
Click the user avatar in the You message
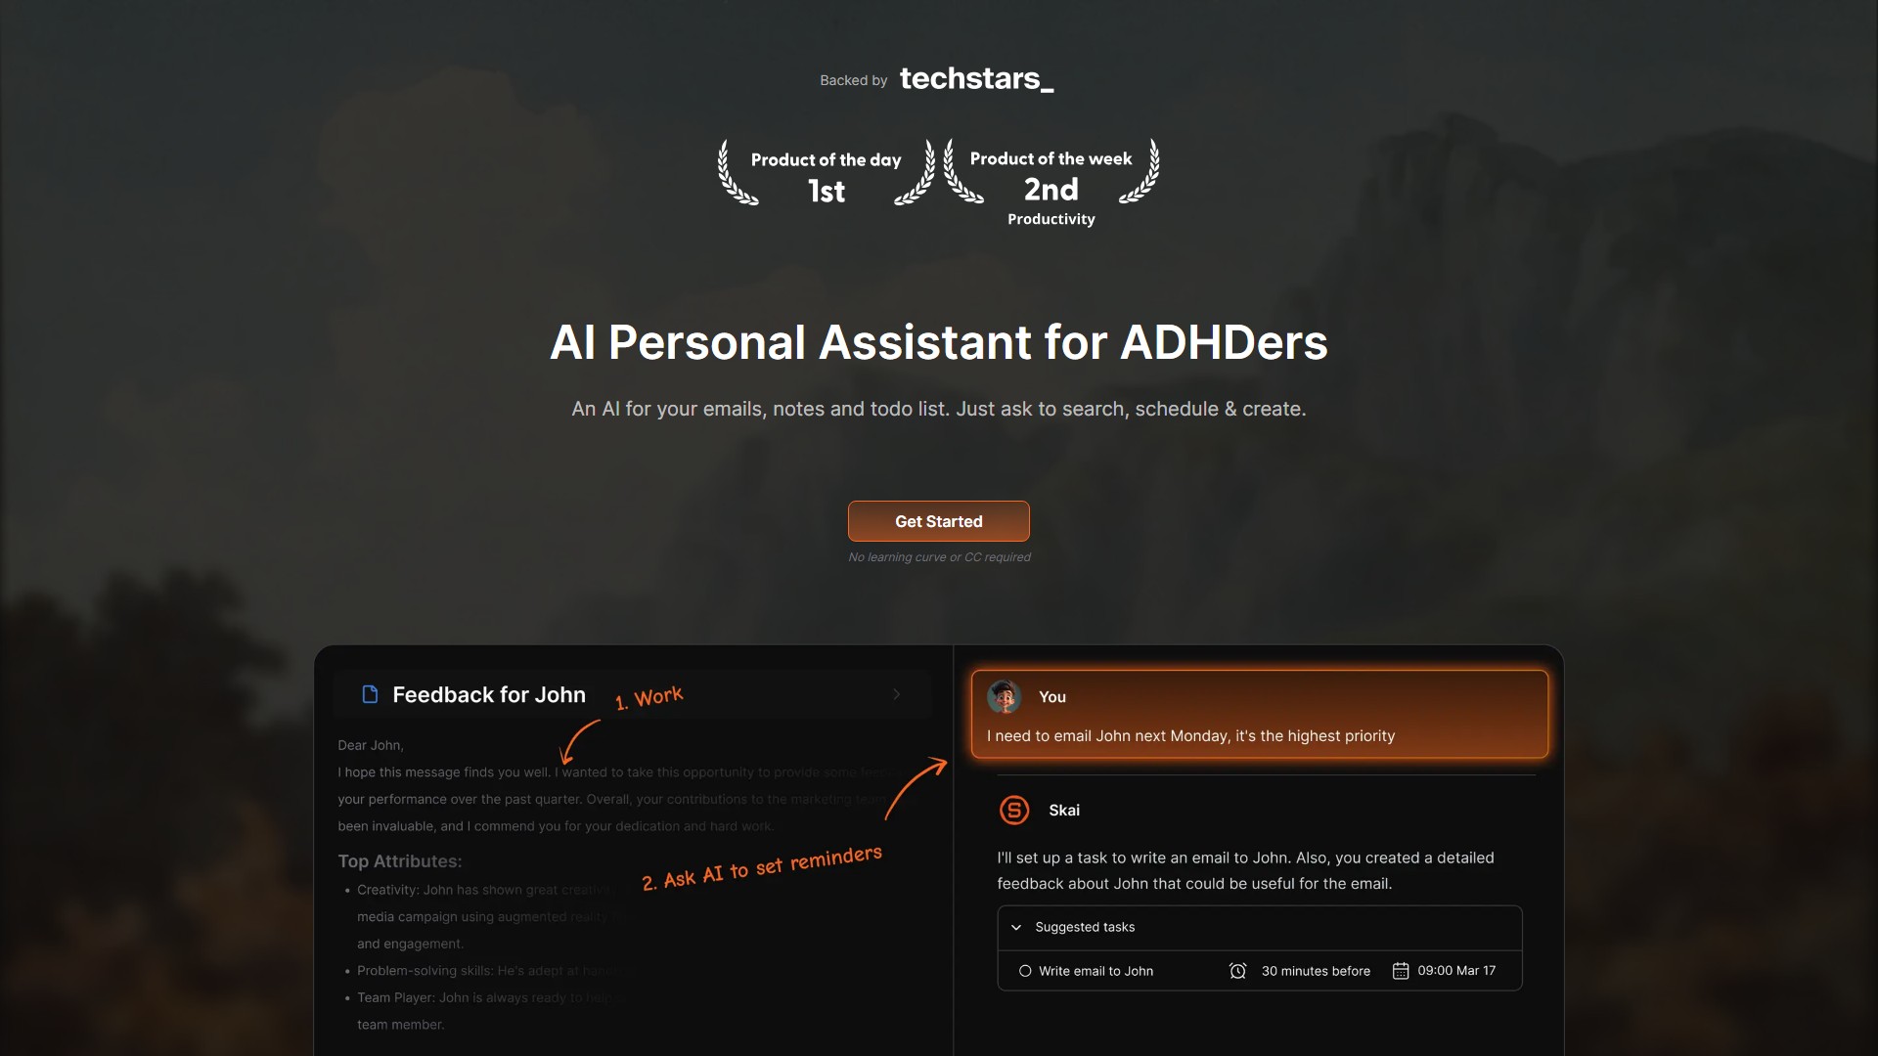click(1005, 696)
